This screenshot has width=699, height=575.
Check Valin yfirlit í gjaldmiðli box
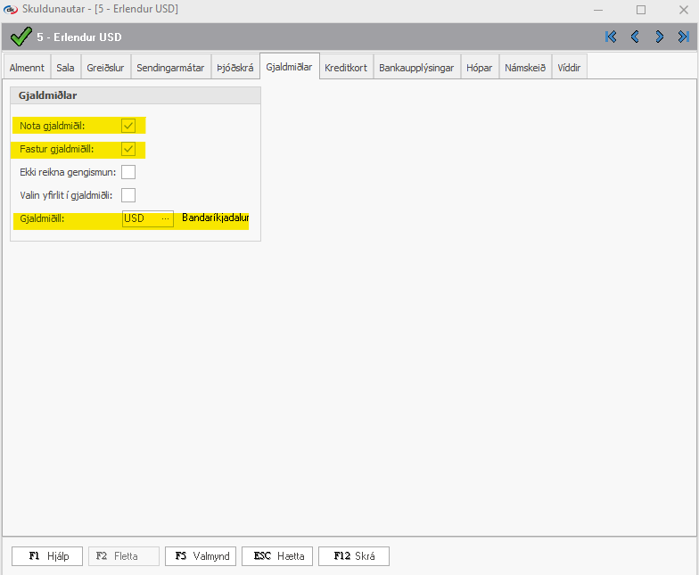128,195
